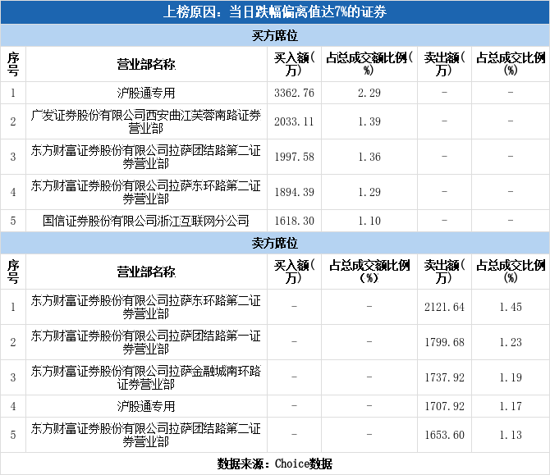Click 数据来源 Choice数据 footer text
Image resolution: width=550 pixels, height=475 pixels.
[x=275, y=464]
